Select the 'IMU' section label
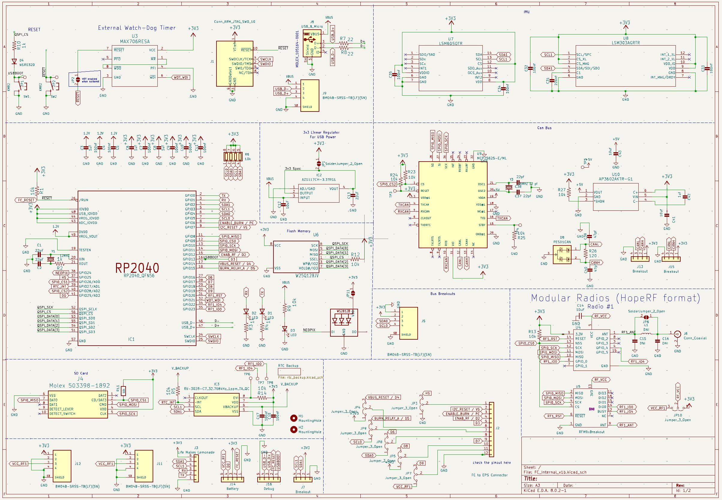722x500 pixels. pos(527,12)
